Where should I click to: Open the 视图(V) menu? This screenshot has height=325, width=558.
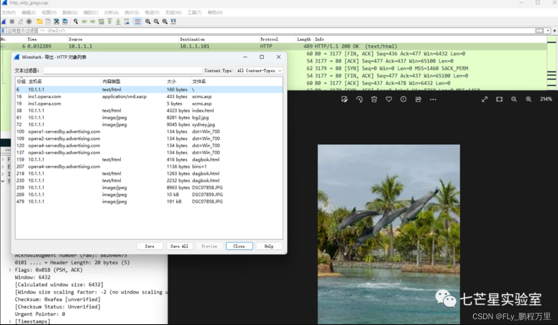49,13
